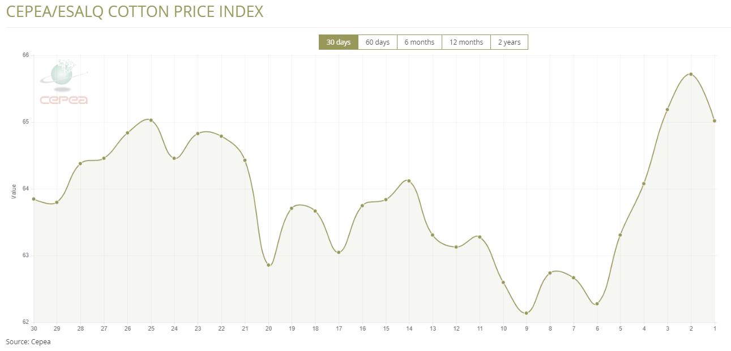Select the data point at day 6
The height and width of the screenshot is (351, 731).
click(597, 304)
